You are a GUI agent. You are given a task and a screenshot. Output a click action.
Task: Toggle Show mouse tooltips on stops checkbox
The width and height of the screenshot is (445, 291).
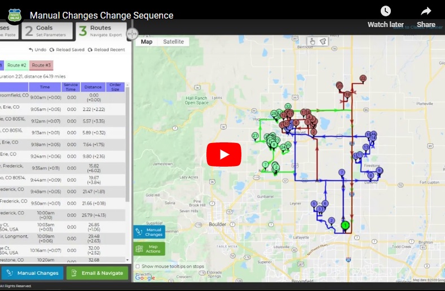pyautogui.click(x=138, y=266)
